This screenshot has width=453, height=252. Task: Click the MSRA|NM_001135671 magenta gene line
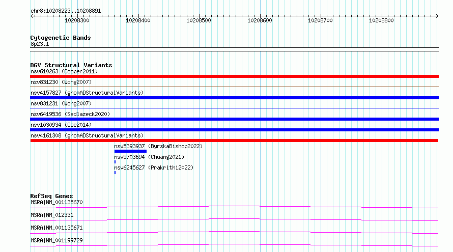[234, 232]
